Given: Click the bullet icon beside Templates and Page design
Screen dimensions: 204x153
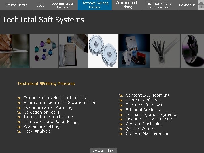Looking at the screenshot, I should (x=19, y=122).
